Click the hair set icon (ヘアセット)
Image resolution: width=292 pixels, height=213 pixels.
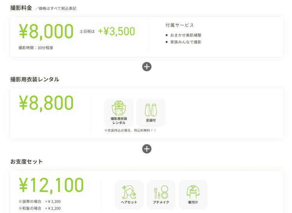[129, 195]
